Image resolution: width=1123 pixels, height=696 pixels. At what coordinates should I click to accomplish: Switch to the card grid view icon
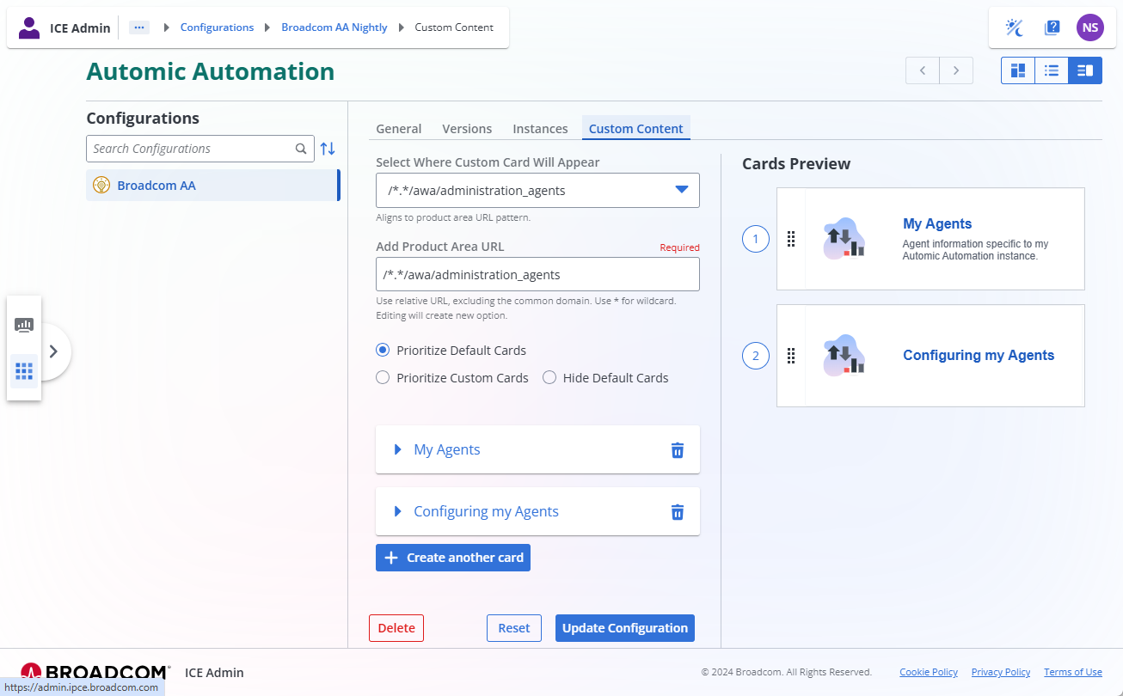(x=1018, y=70)
